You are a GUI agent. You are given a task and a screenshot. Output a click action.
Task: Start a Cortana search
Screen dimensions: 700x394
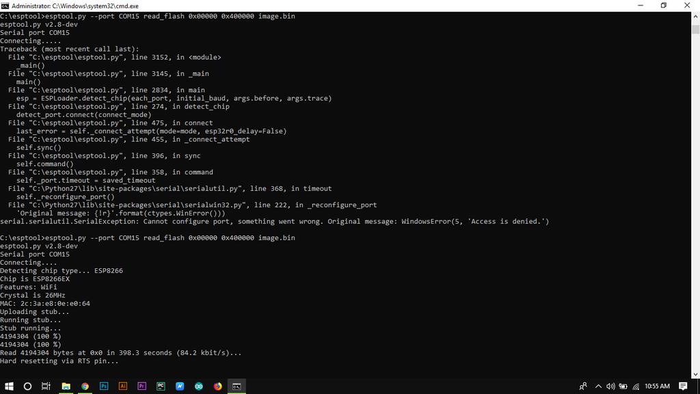coord(27,386)
